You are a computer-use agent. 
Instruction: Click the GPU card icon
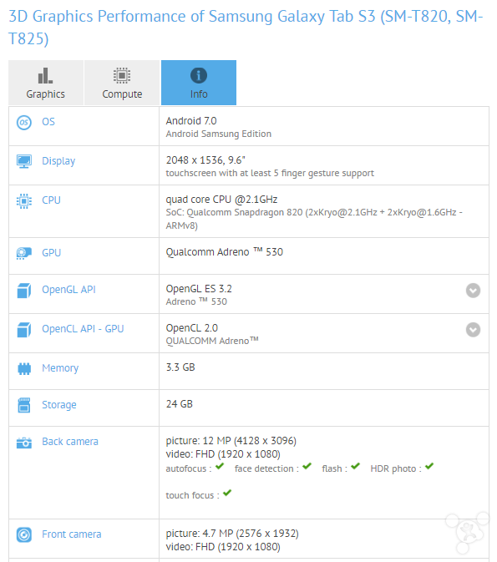(24, 253)
